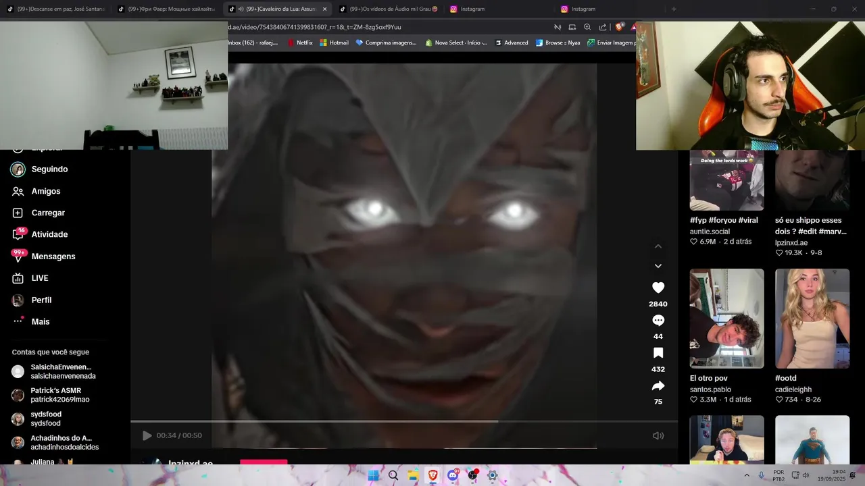The image size is (865, 486).
Task: Switch to the 'Фри Фаер' TikTok tab
Action: click(166, 9)
